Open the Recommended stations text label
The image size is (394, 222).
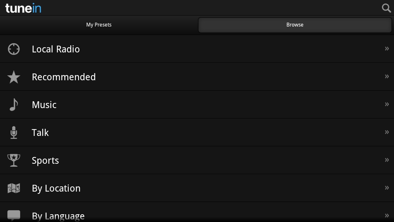(x=64, y=77)
